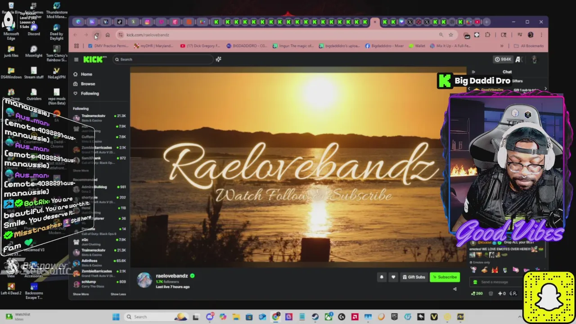Open Browse in the Kick sidebar
Image resolution: width=576 pixels, height=324 pixels.
84,84
